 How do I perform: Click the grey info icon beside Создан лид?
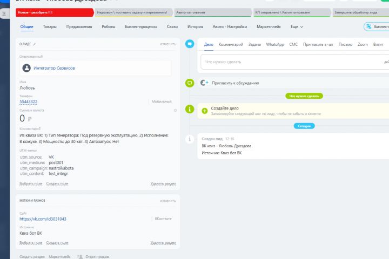[190, 139]
